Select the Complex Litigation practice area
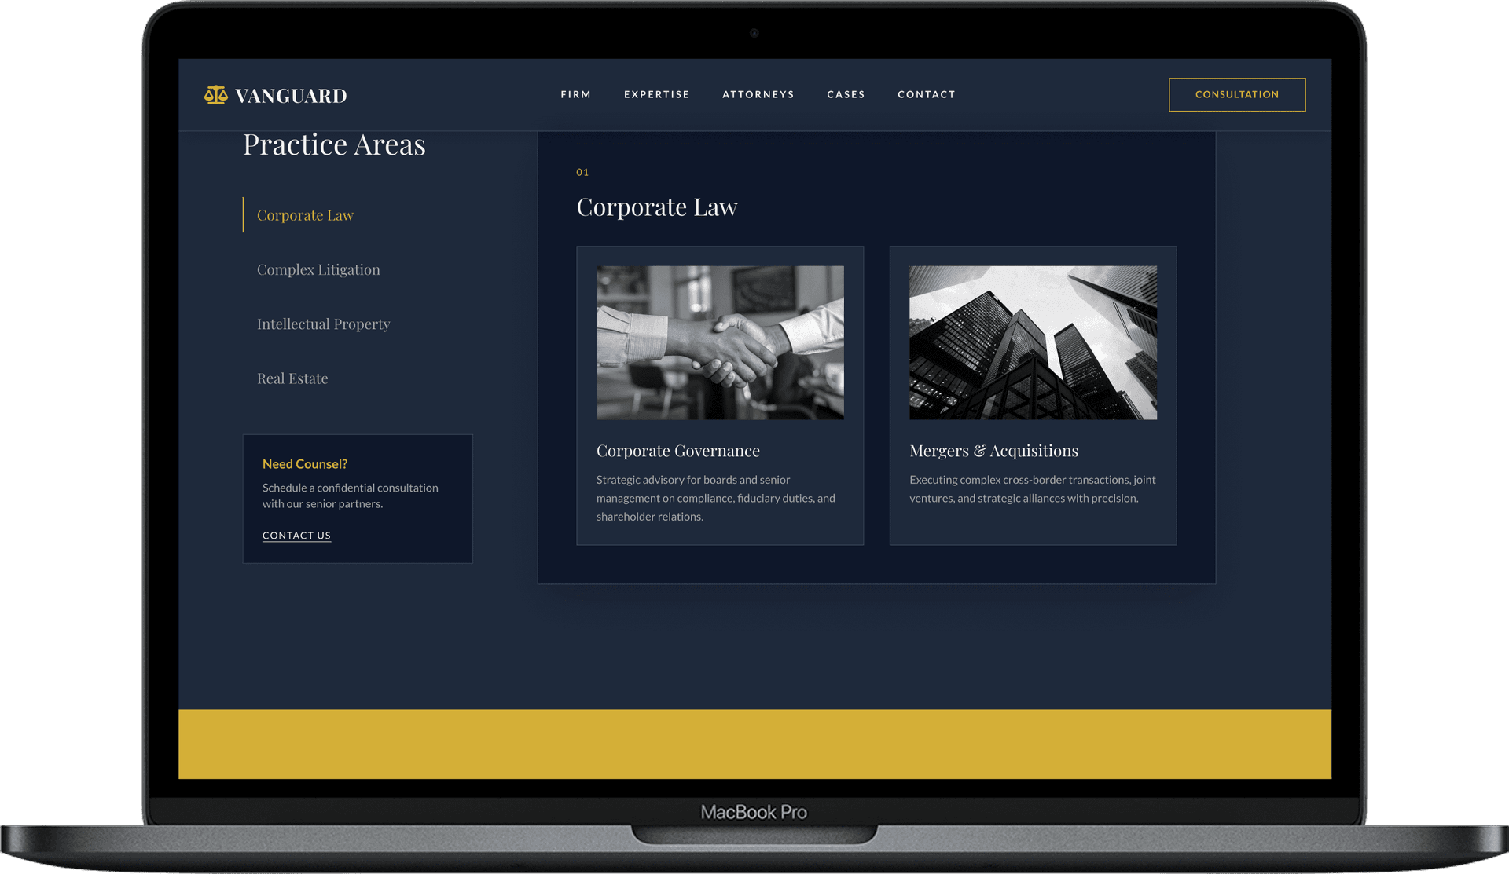 (318, 269)
